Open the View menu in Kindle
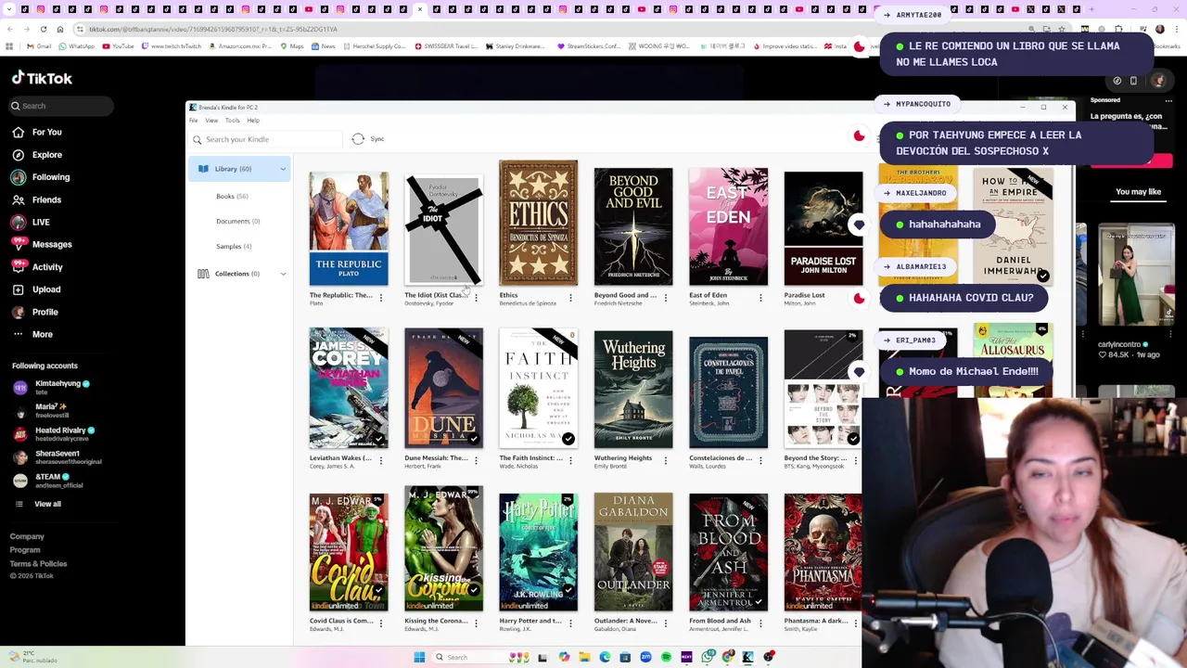The image size is (1187, 668). coord(211,121)
